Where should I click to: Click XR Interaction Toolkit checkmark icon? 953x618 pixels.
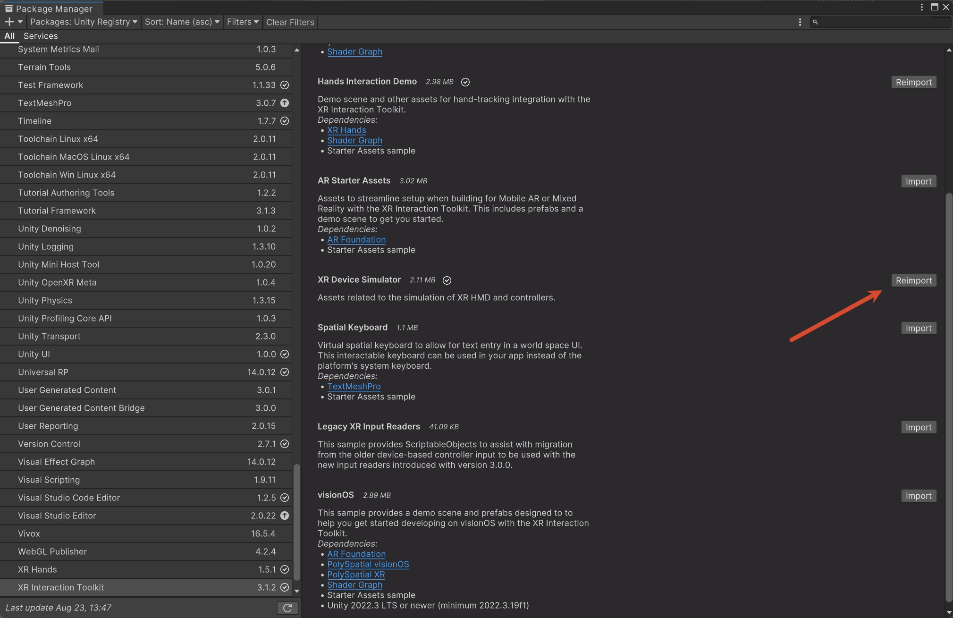coord(285,587)
